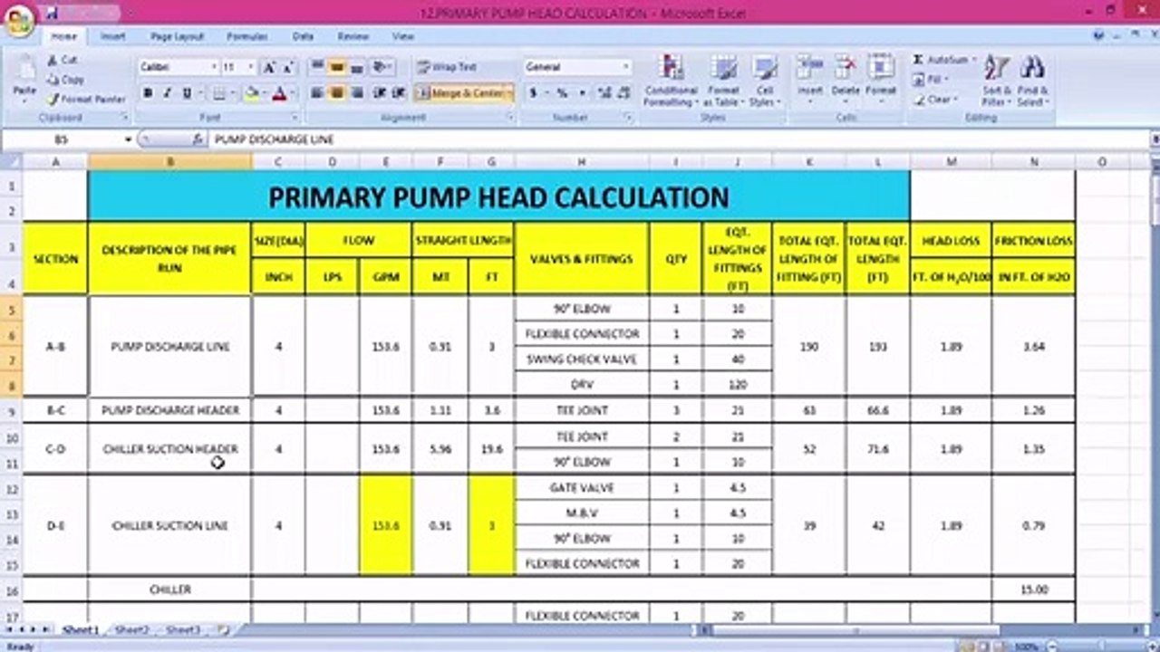Open the General number format dropdown

(x=625, y=67)
